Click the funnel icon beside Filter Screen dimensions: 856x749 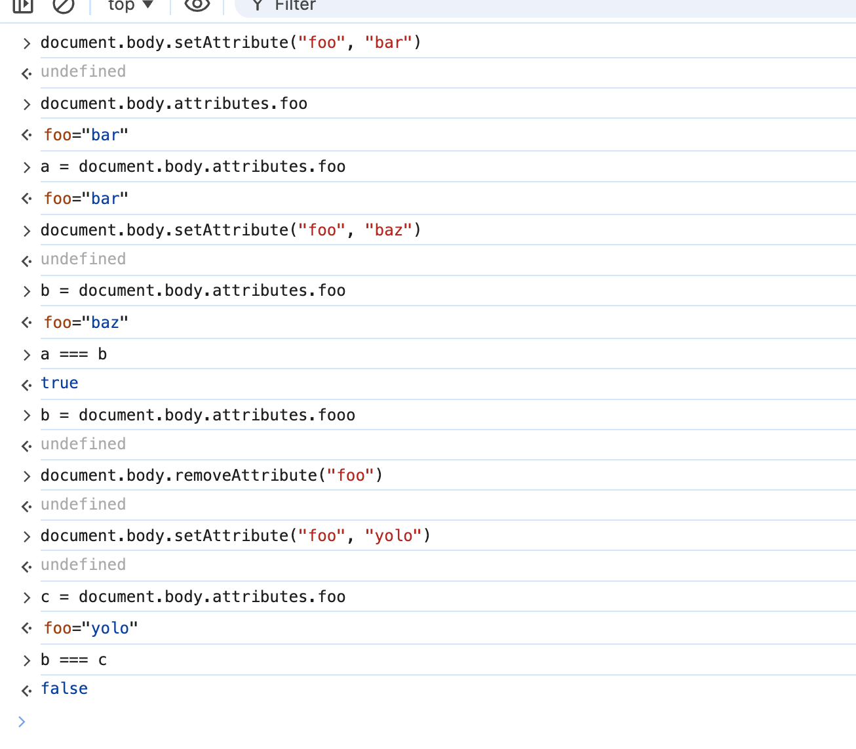(x=258, y=6)
